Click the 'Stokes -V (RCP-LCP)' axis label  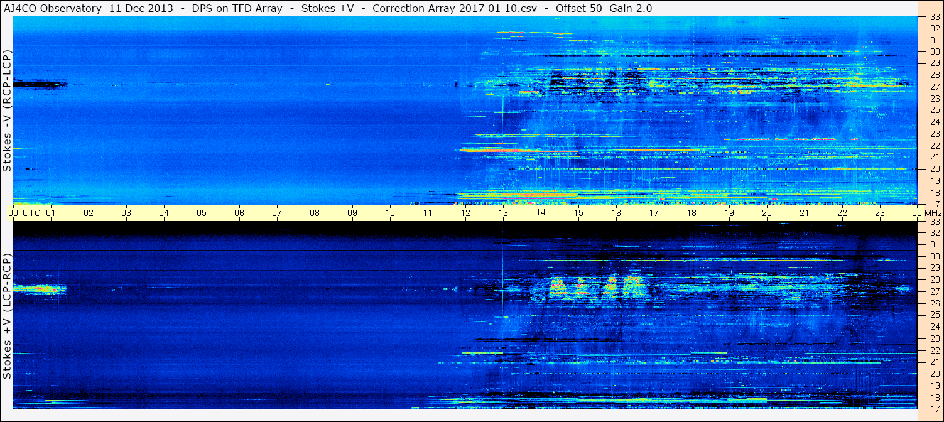click(x=7, y=111)
